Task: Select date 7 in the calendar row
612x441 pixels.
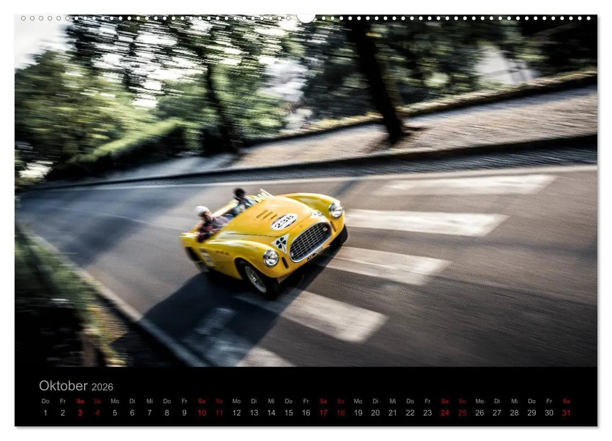Action: click(x=150, y=413)
